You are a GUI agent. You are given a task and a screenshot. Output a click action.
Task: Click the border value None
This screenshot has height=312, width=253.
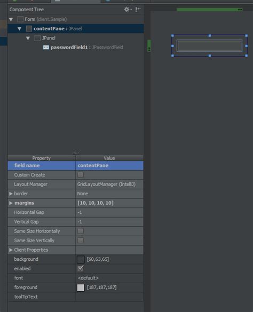coord(83,194)
